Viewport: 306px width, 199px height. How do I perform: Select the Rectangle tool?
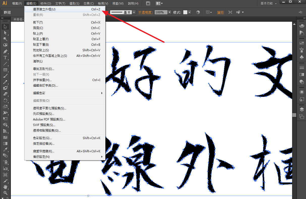point(5,70)
